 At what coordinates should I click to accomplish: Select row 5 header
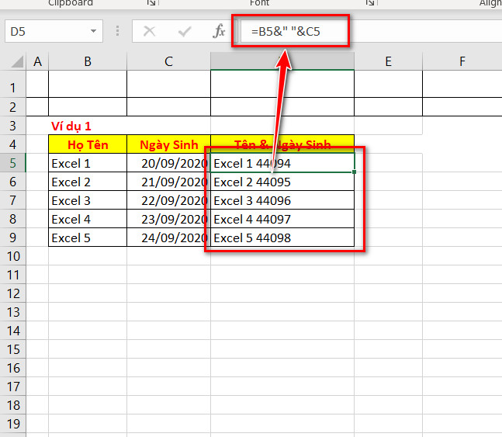13,163
